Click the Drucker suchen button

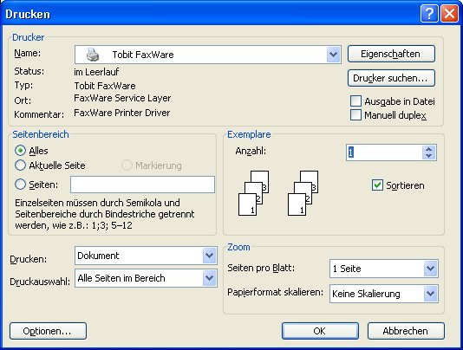(391, 78)
